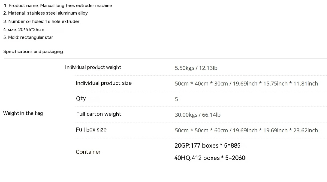
Task: Click the 50cm * 50cm * 60cm value
Action: point(246,130)
